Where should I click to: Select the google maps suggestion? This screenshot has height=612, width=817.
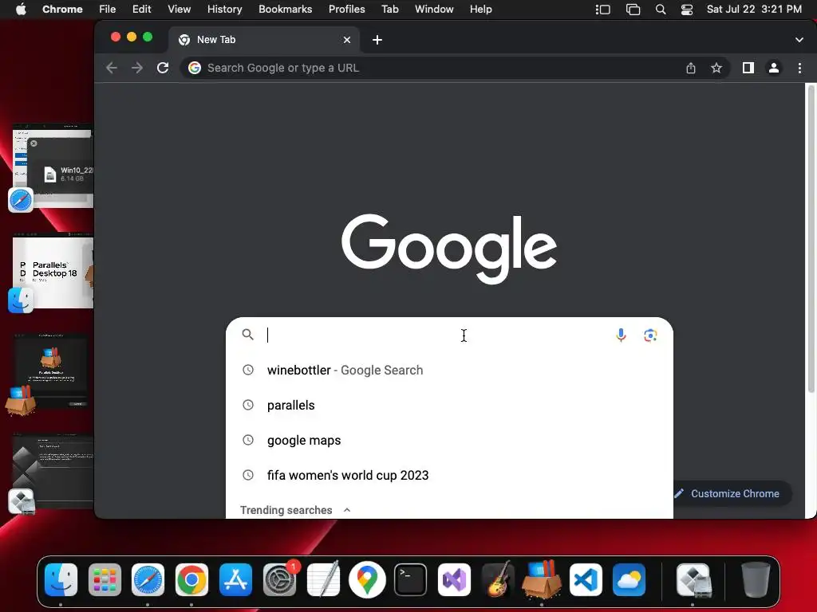449,440
